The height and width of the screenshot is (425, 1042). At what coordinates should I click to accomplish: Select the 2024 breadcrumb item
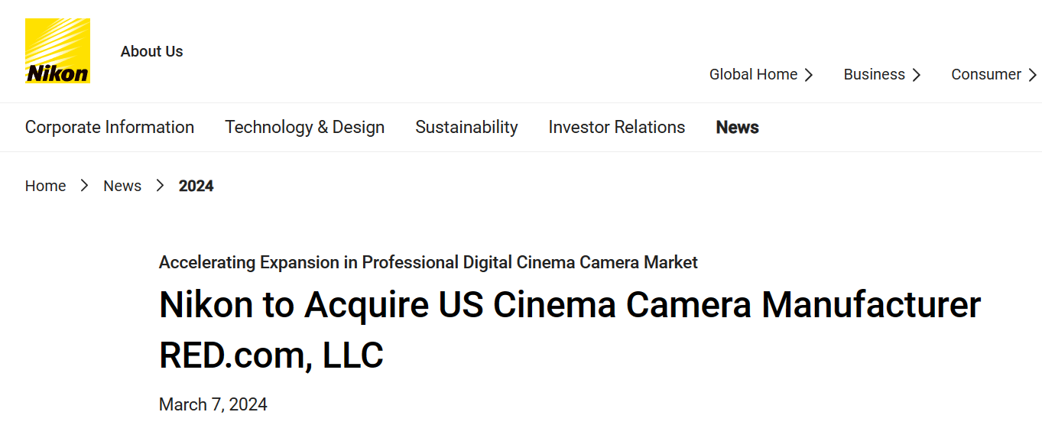(196, 186)
